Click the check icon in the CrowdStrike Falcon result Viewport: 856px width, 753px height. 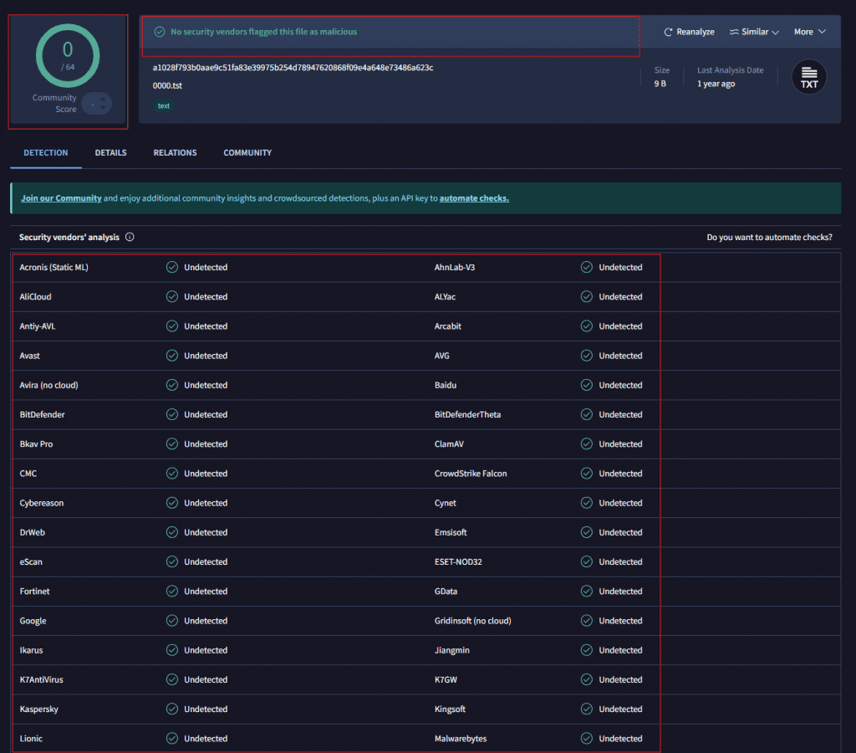coord(587,474)
